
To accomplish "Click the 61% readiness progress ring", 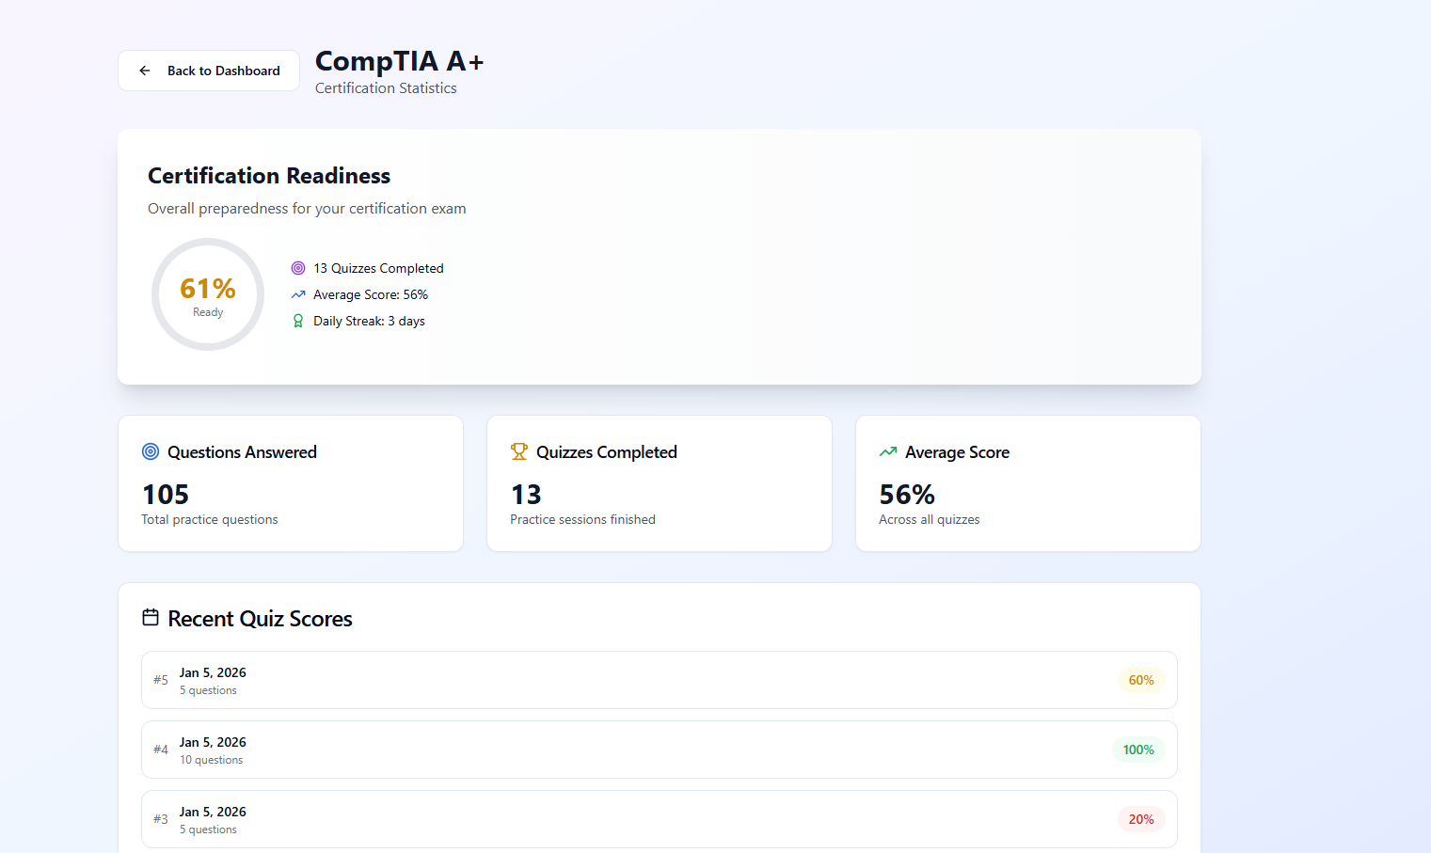I will pos(207,294).
